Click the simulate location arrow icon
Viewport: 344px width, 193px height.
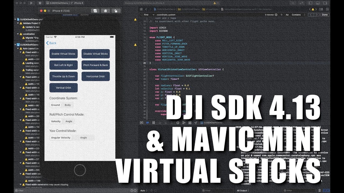[x=196, y=123]
